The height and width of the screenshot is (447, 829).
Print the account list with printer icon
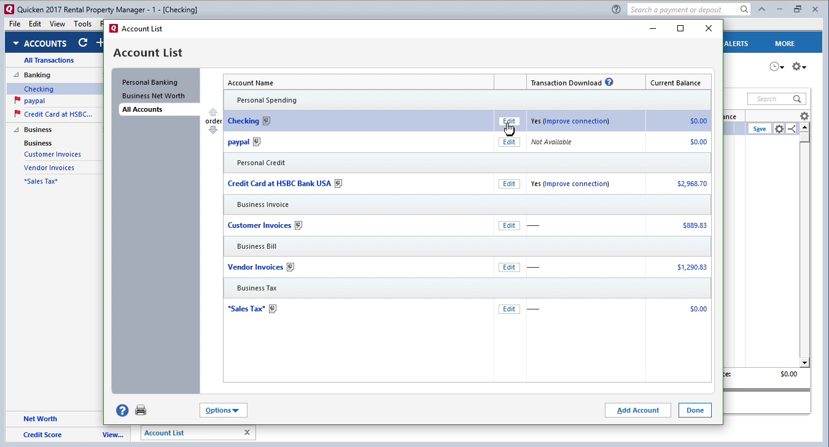coord(141,410)
